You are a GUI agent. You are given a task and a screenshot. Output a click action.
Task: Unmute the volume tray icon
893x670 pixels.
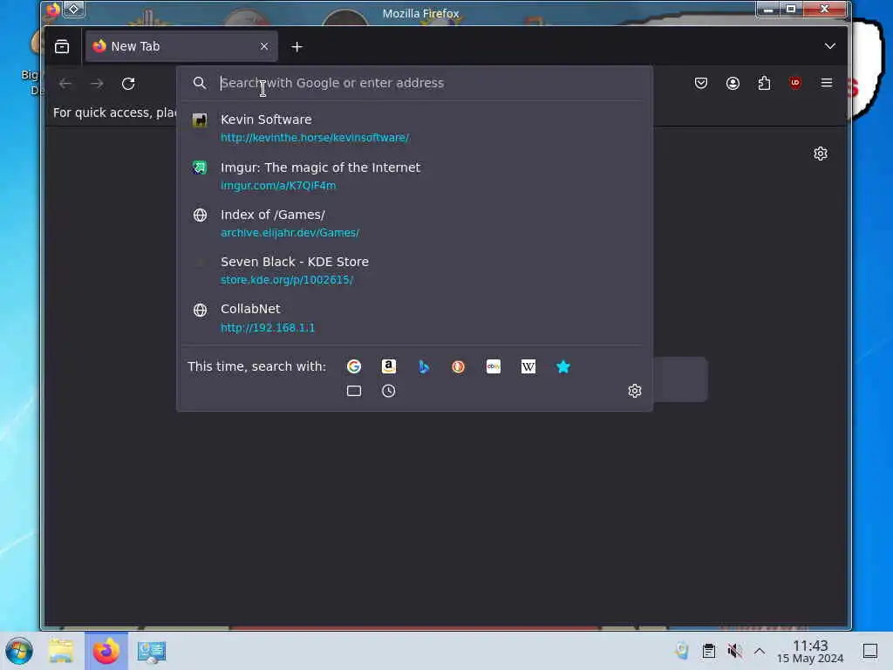[x=734, y=651]
